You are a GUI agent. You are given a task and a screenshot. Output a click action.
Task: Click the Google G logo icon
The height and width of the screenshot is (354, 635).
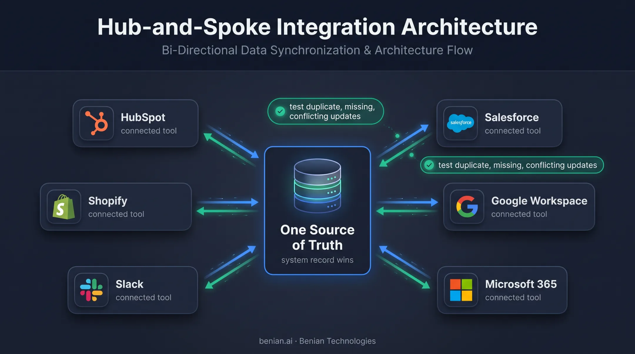coord(467,207)
